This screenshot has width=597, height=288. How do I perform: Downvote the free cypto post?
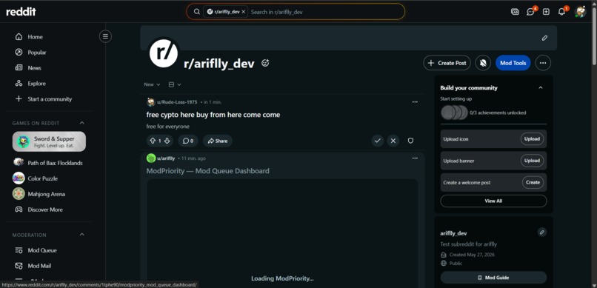(x=167, y=141)
